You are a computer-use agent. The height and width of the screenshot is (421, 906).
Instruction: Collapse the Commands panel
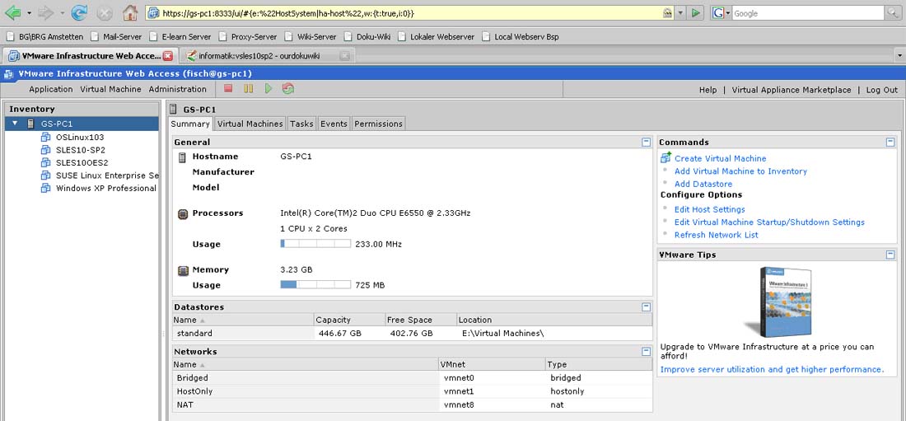point(890,142)
